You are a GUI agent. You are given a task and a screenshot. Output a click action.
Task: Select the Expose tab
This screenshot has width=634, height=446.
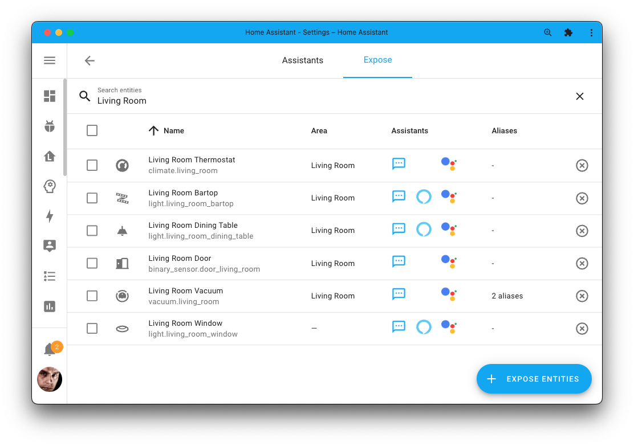[x=377, y=60]
